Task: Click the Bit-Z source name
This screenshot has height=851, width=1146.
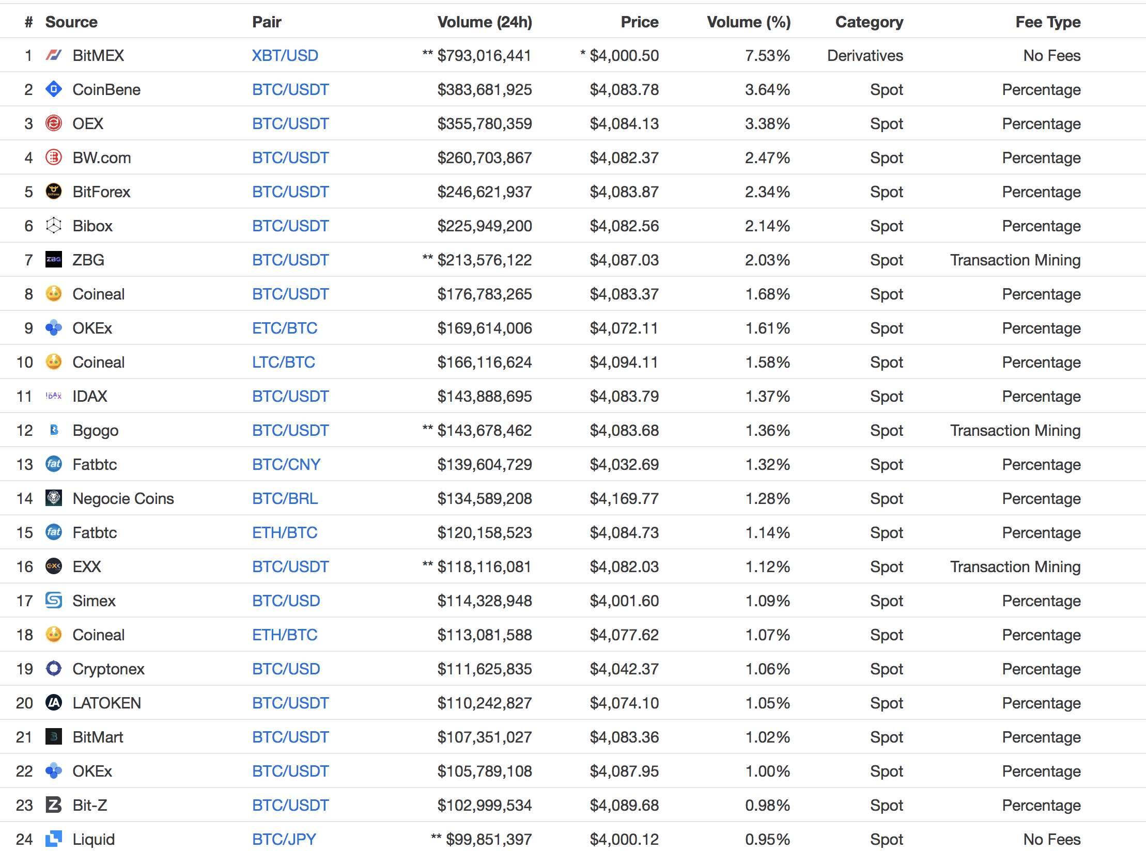Action: pyautogui.click(x=90, y=805)
